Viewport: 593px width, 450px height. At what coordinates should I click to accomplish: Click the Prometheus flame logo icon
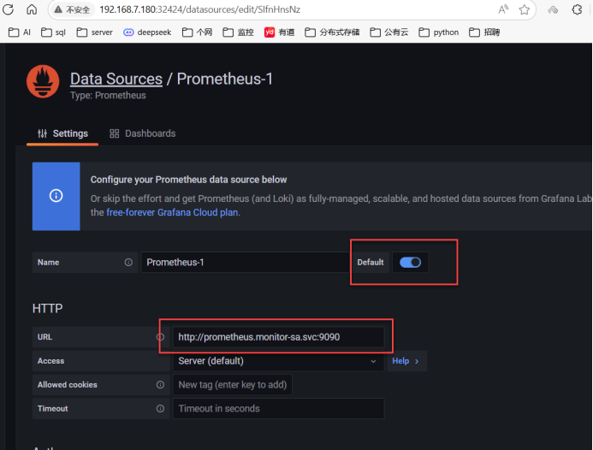click(43, 82)
